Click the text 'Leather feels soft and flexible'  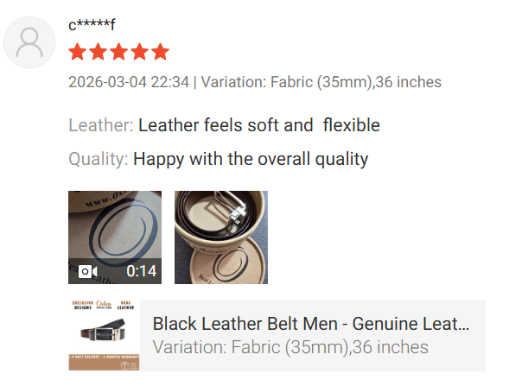tap(259, 125)
